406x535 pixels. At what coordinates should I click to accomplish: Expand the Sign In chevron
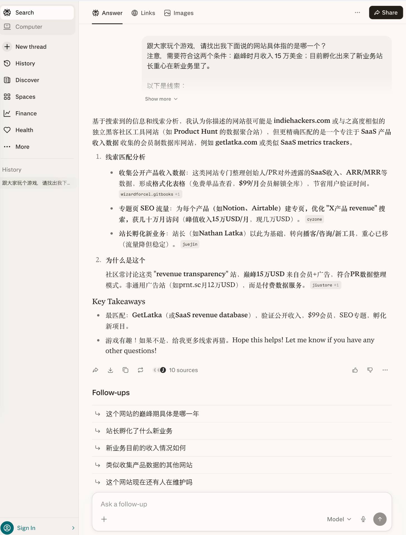tap(73, 528)
